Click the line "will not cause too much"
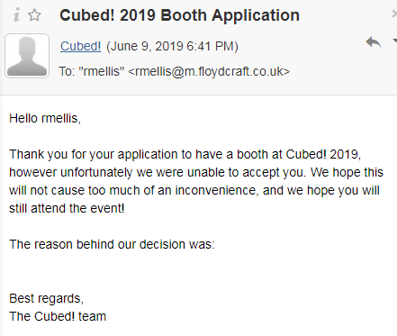 click(194, 190)
